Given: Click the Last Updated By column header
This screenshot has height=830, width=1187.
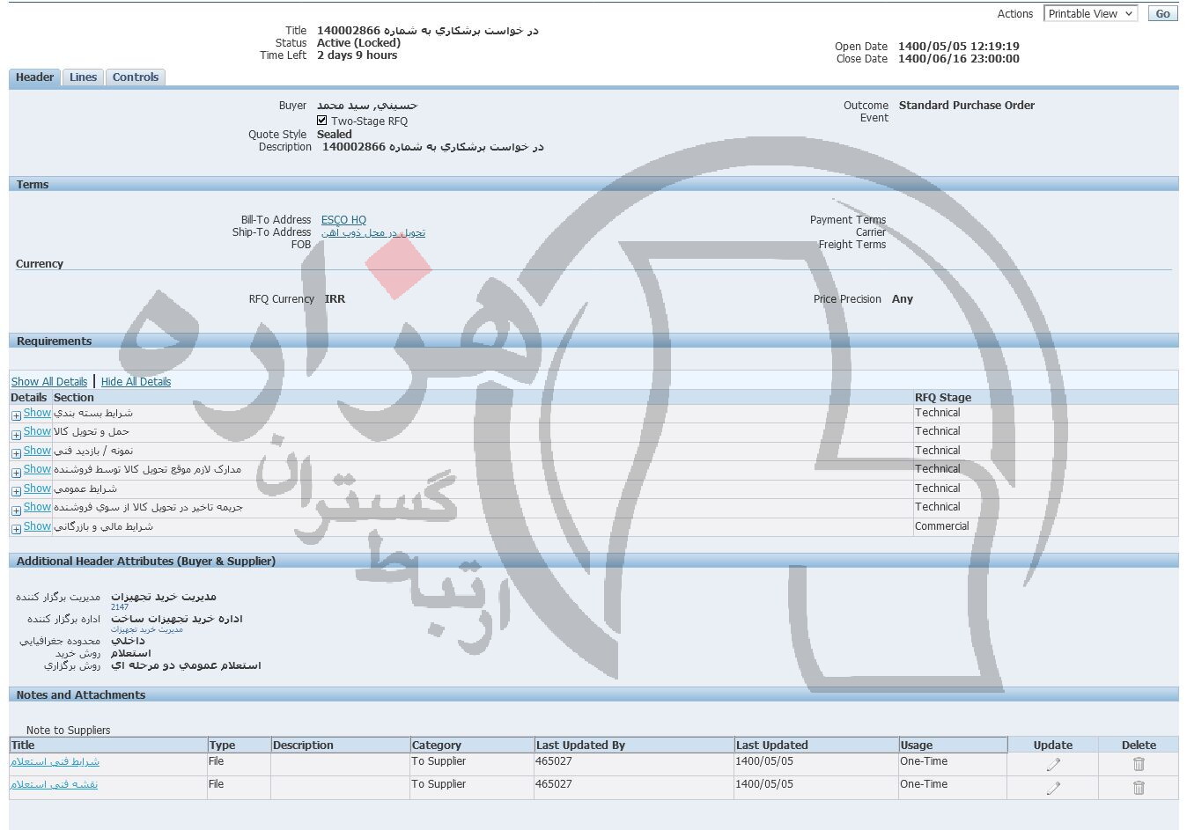Looking at the screenshot, I should (633, 746).
